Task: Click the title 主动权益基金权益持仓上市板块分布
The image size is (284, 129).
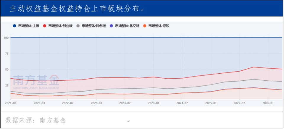Action: (75, 9)
